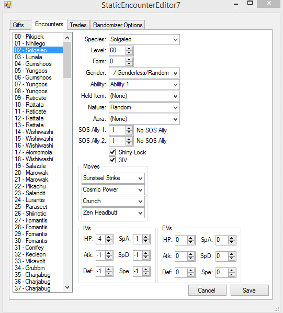Open the Randomizer Options tab
The width and height of the screenshot is (283, 313).
(x=118, y=25)
